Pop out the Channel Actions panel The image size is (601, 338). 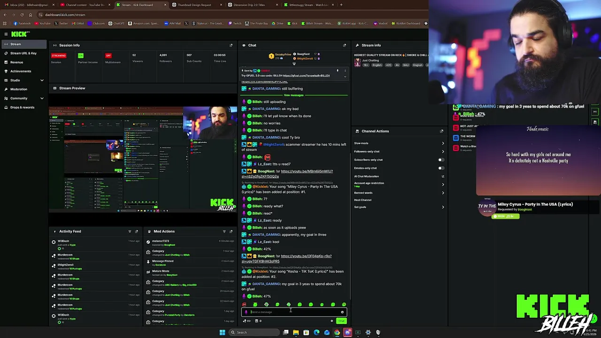[441, 131]
